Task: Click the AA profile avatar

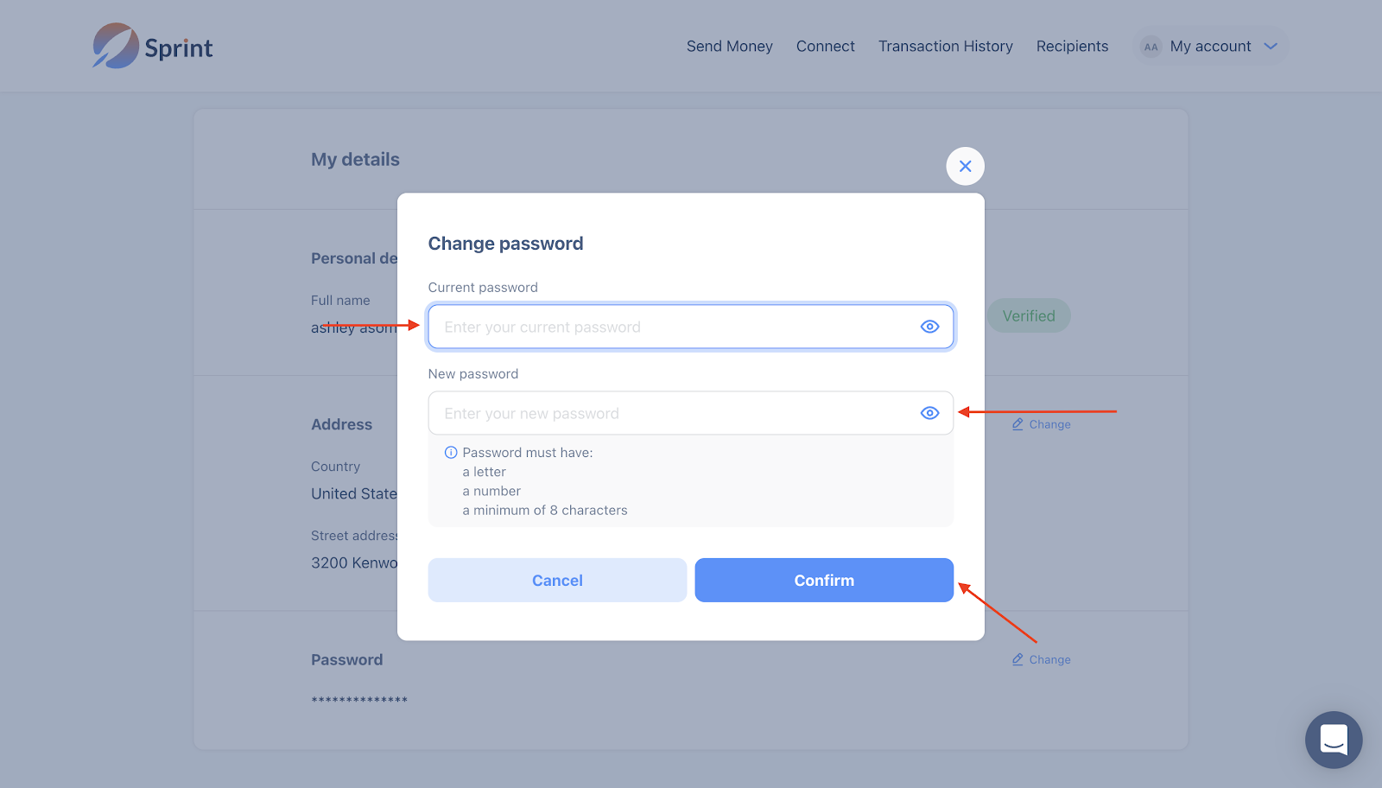Action: pos(1151,47)
